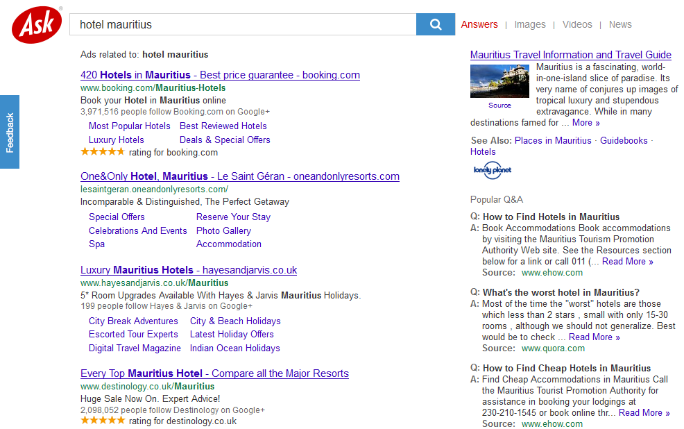Open the Accommodation link
The image size is (684, 429).
click(229, 244)
